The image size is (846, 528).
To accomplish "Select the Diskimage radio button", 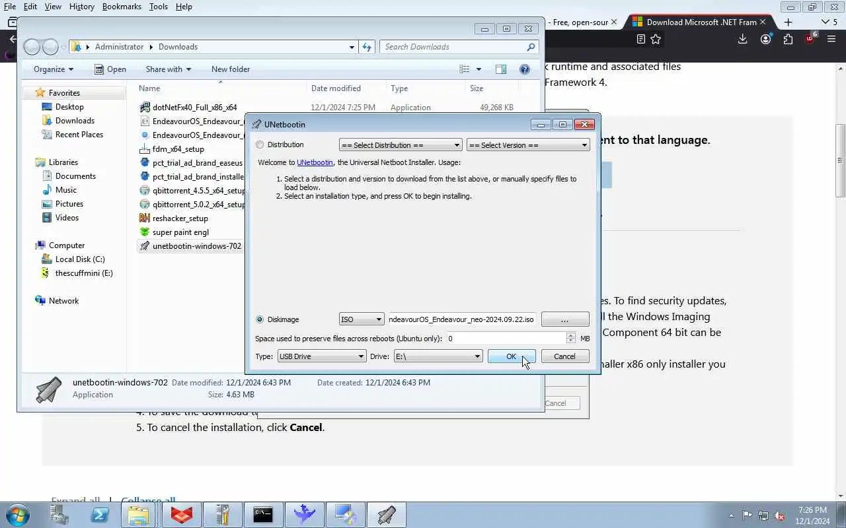I will click(260, 319).
